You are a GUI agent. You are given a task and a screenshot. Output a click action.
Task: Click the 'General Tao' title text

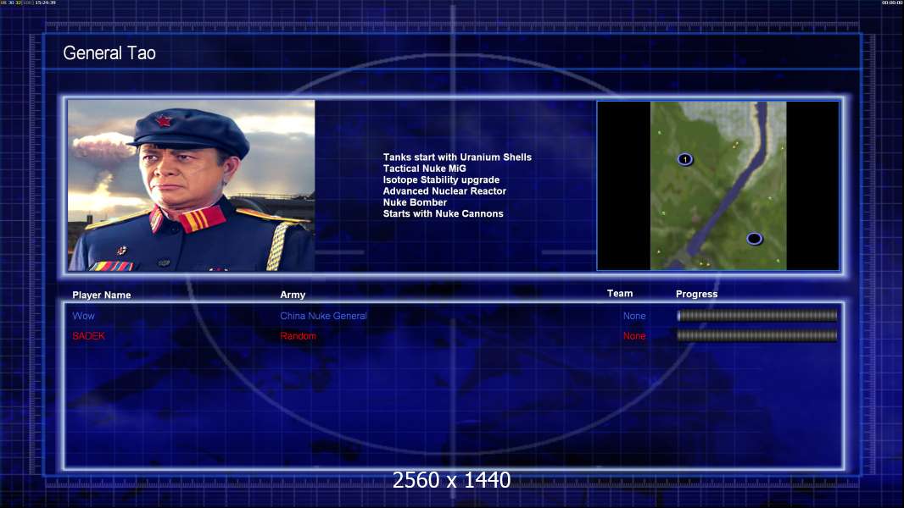(x=109, y=53)
